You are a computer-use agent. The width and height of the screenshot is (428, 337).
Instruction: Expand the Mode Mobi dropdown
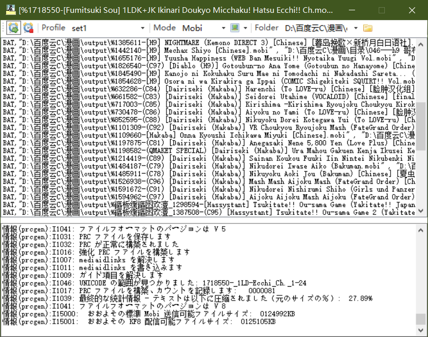point(224,28)
